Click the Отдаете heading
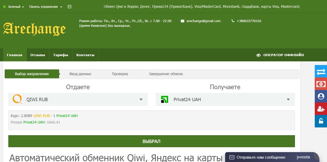Screen dimensions: 327x162 78,87
